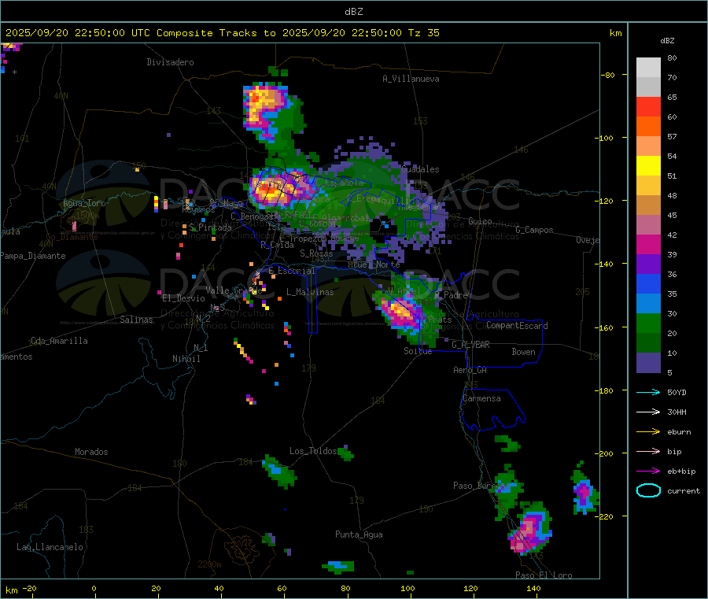
Task: Click the Guadales label on map
Action: coord(420,169)
